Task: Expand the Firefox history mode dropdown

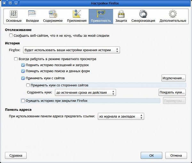Action: click(71, 50)
